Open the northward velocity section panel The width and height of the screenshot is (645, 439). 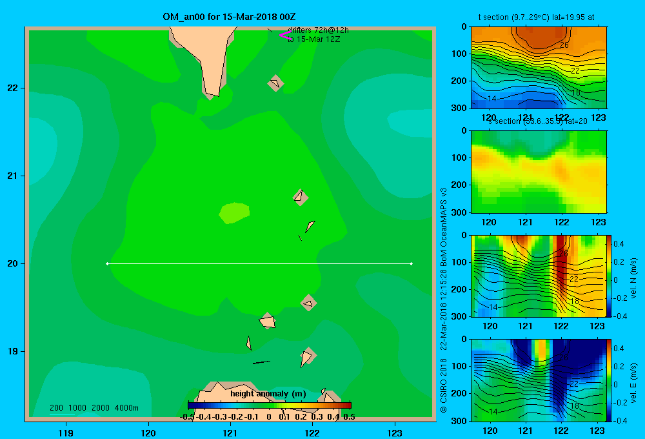(x=539, y=276)
